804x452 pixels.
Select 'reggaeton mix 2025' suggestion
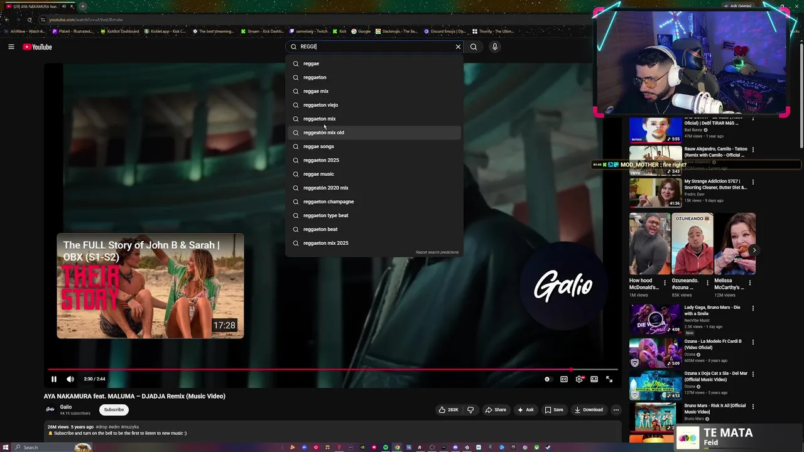[374, 243]
